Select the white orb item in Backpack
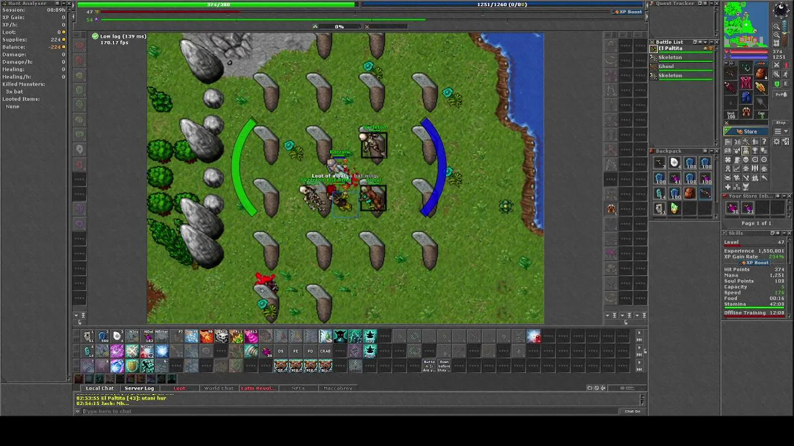794x446 pixels. coord(674,162)
